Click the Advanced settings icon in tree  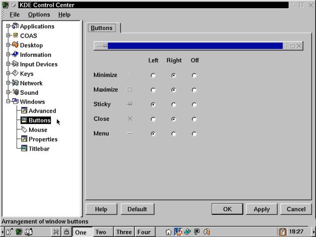pyautogui.click(x=24, y=111)
